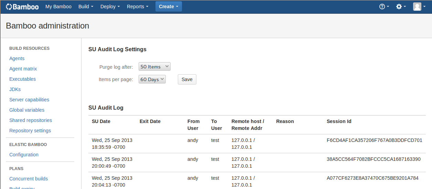The width and height of the screenshot is (432, 189).
Task: Go to My Bamboo
Action: click(x=58, y=7)
